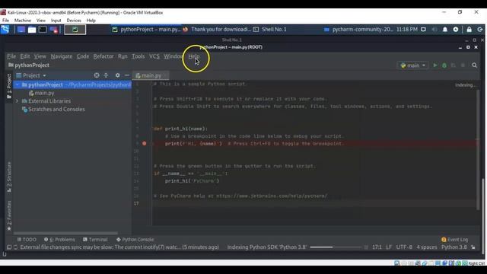Toggle the Project side tool window button
Screen dimensions: 487x274
point(9,87)
